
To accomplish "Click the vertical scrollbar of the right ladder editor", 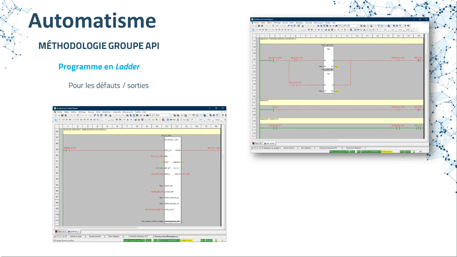I will tap(426, 62).
